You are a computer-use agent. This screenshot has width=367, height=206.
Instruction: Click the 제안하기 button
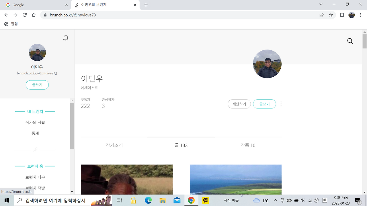239,104
